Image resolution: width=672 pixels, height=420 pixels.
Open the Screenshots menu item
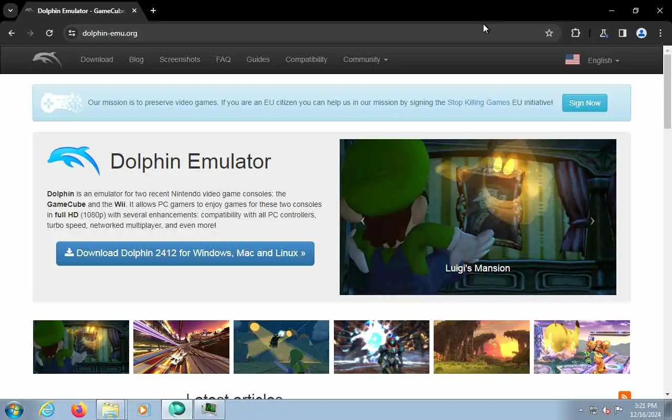point(180,59)
